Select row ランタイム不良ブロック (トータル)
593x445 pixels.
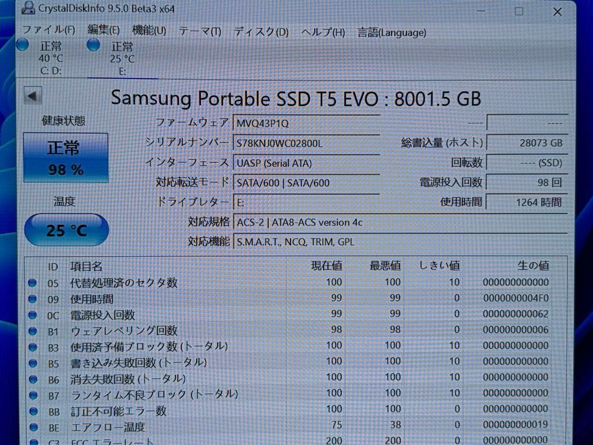pos(296,394)
